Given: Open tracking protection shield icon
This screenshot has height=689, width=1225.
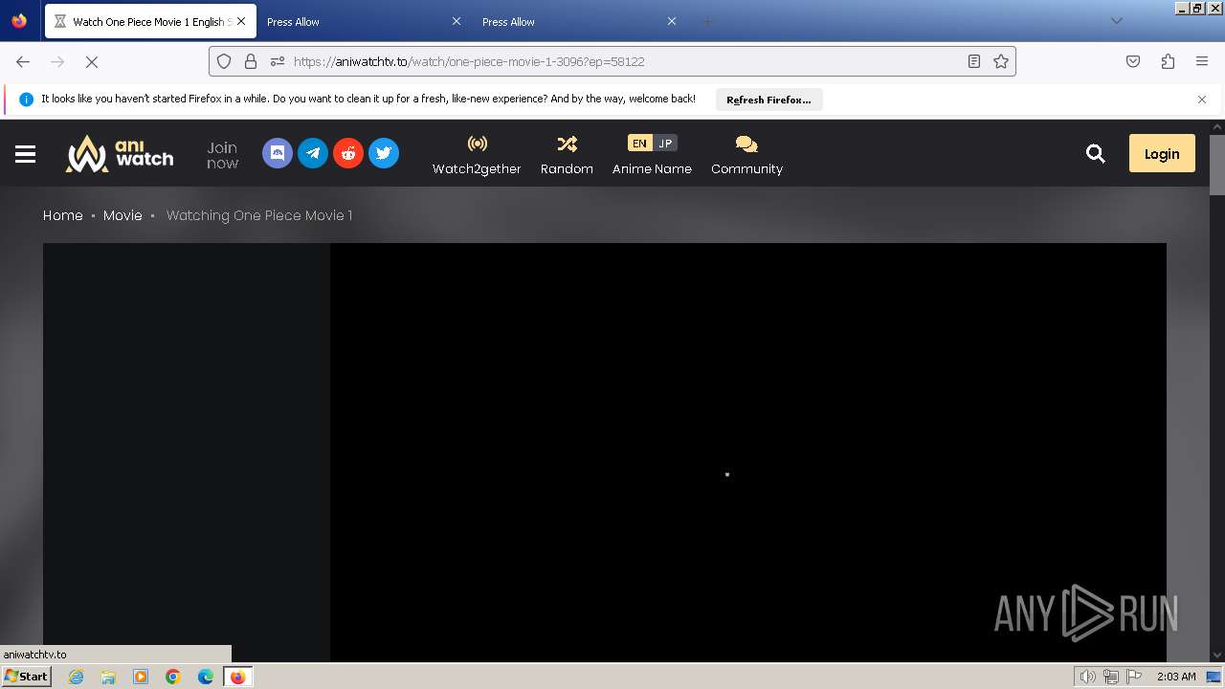Looking at the screenshot, I should pos(224,61).
